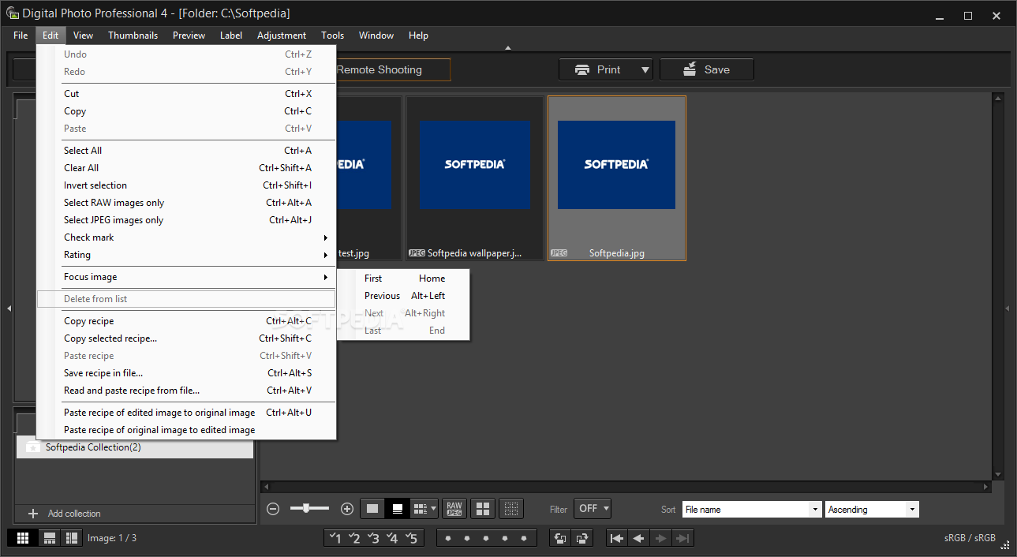Screen dimensions: 1017x557
Task: Choose Save recipe in file...
Action: (x=186, y=373)
